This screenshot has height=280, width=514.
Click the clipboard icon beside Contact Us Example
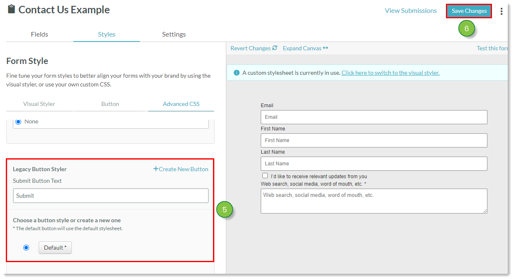(x=11, y=9)
